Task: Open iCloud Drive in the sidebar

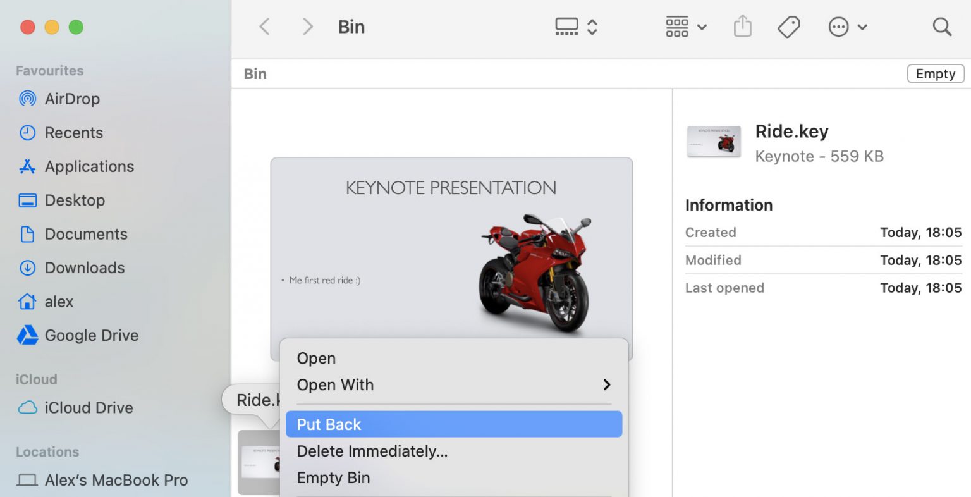Action: tap(88, 408)
